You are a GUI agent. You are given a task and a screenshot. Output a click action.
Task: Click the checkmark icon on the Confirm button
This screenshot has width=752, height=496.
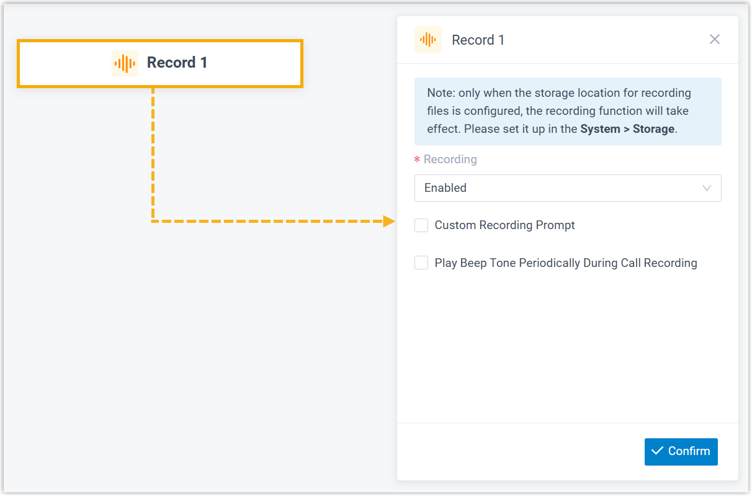(658, 451)
